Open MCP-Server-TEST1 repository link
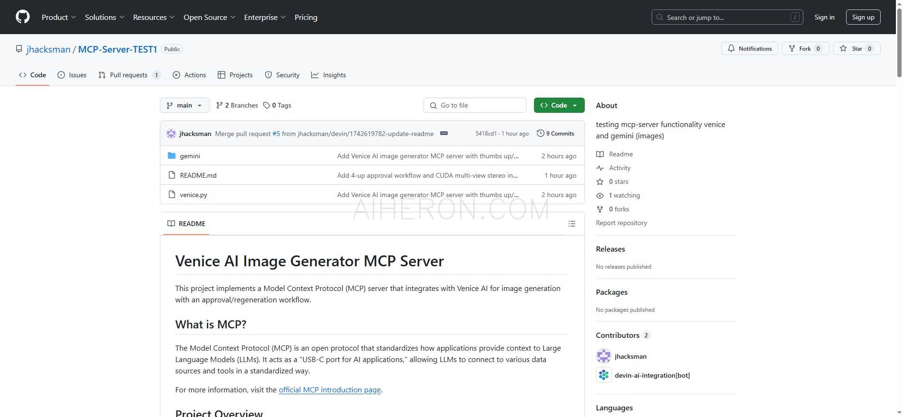903x417 pixels. [118, 49]
